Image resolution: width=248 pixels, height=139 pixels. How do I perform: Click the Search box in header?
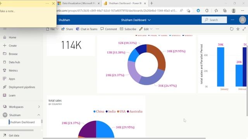point(214,20)
